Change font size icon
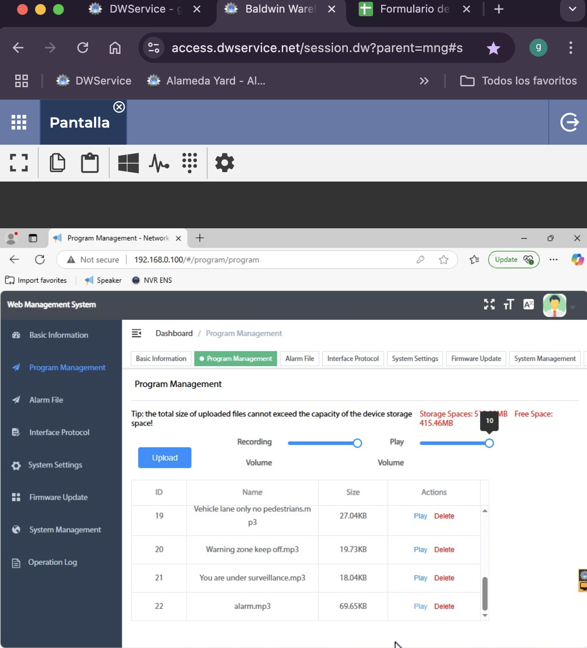The image size is (587, 648). coord(508,305)
